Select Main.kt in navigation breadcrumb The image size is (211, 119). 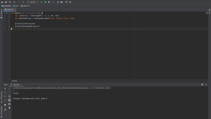25,6
